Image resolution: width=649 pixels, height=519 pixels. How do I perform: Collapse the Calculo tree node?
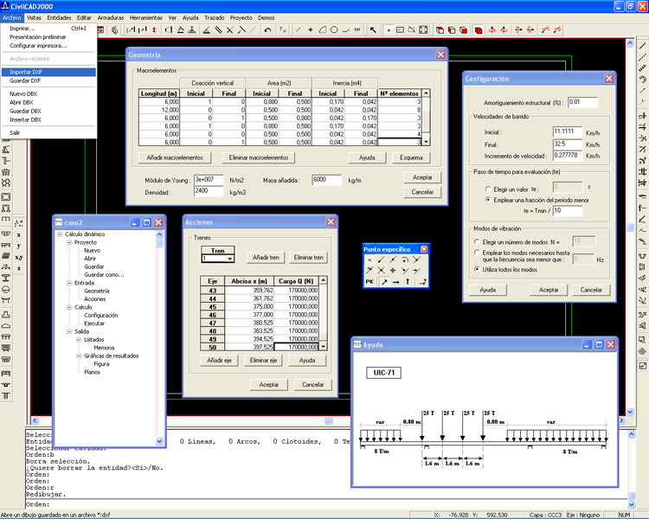(69, 308)
